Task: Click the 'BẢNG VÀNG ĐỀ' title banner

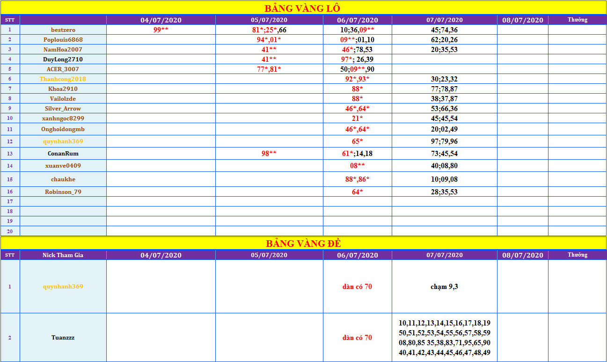Action: pyautogui.click(x=303, y=244)
